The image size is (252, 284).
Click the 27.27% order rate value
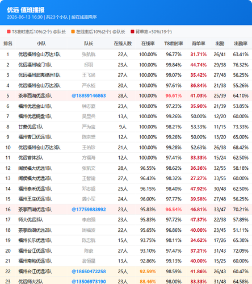(x=199, y=178)
